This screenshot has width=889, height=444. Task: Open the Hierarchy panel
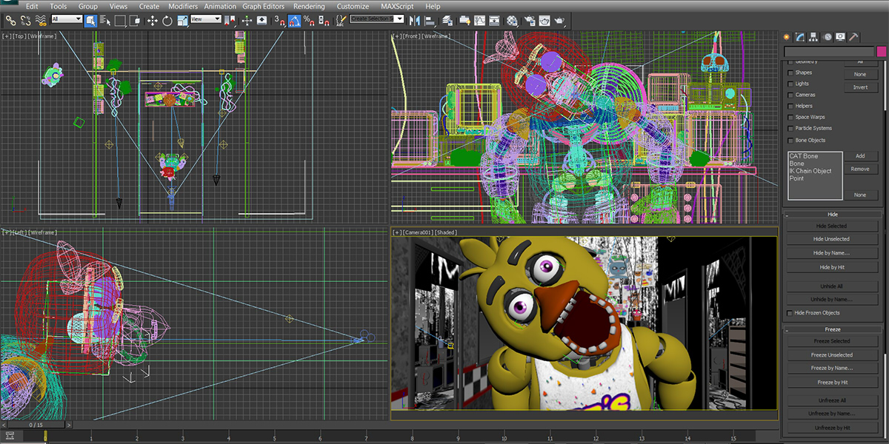point(813,37)
